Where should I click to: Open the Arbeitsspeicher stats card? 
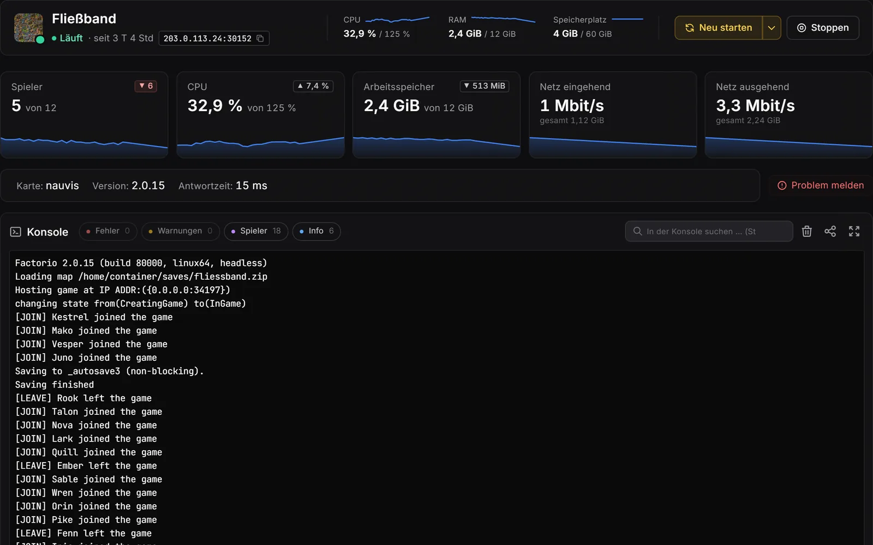[x=436, y=115]
